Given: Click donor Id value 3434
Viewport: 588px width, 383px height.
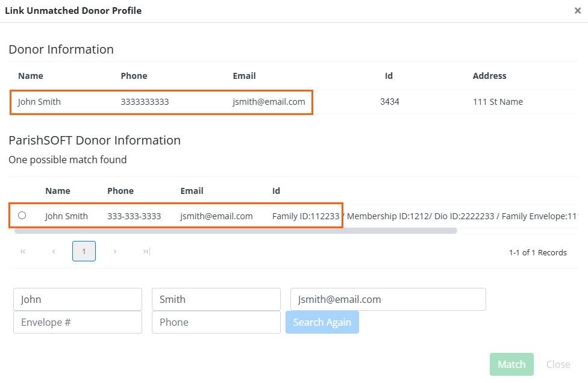Looking at the screenshot, I should coord(389,102).
